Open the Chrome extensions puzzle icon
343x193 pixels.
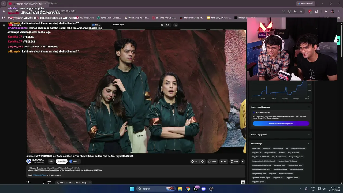pos(316,11)
